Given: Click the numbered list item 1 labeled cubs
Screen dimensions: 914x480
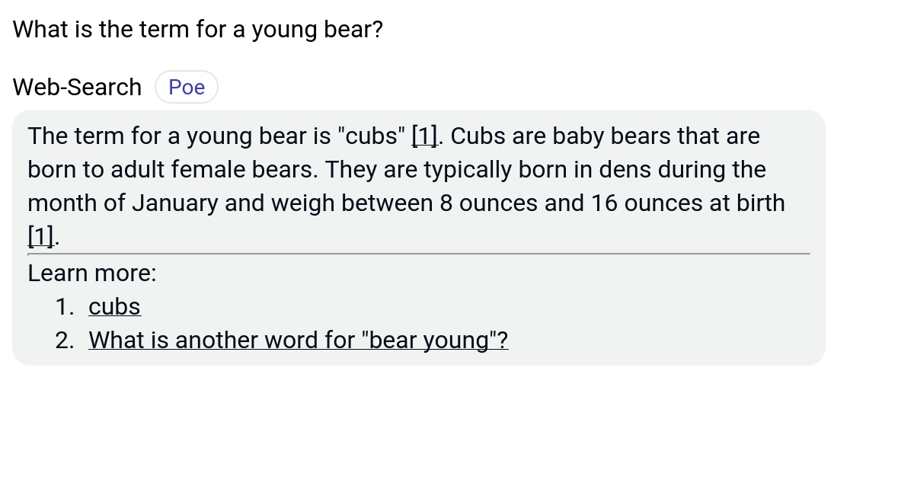Looking at the screenshot, I should [x=114, y=306].
